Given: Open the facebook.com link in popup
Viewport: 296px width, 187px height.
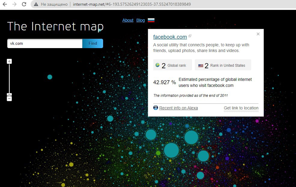Looking at the screenshot, I should (170, 37).
